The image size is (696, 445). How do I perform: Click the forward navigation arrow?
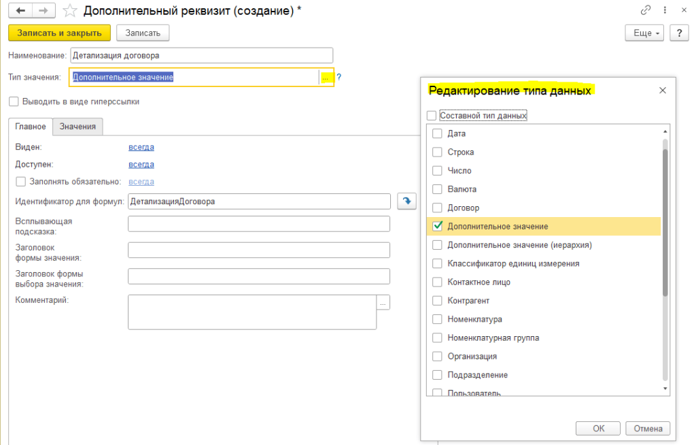(43, 11)
